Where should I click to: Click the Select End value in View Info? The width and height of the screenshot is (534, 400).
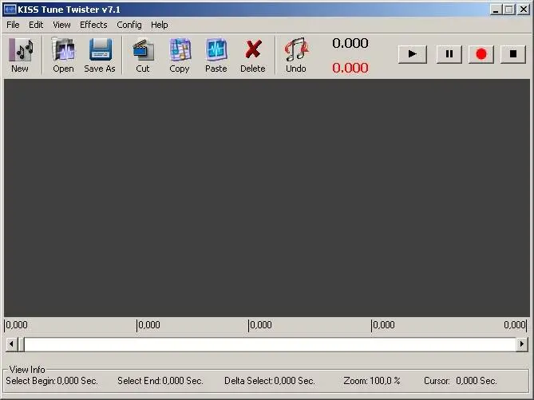point(182,381)
